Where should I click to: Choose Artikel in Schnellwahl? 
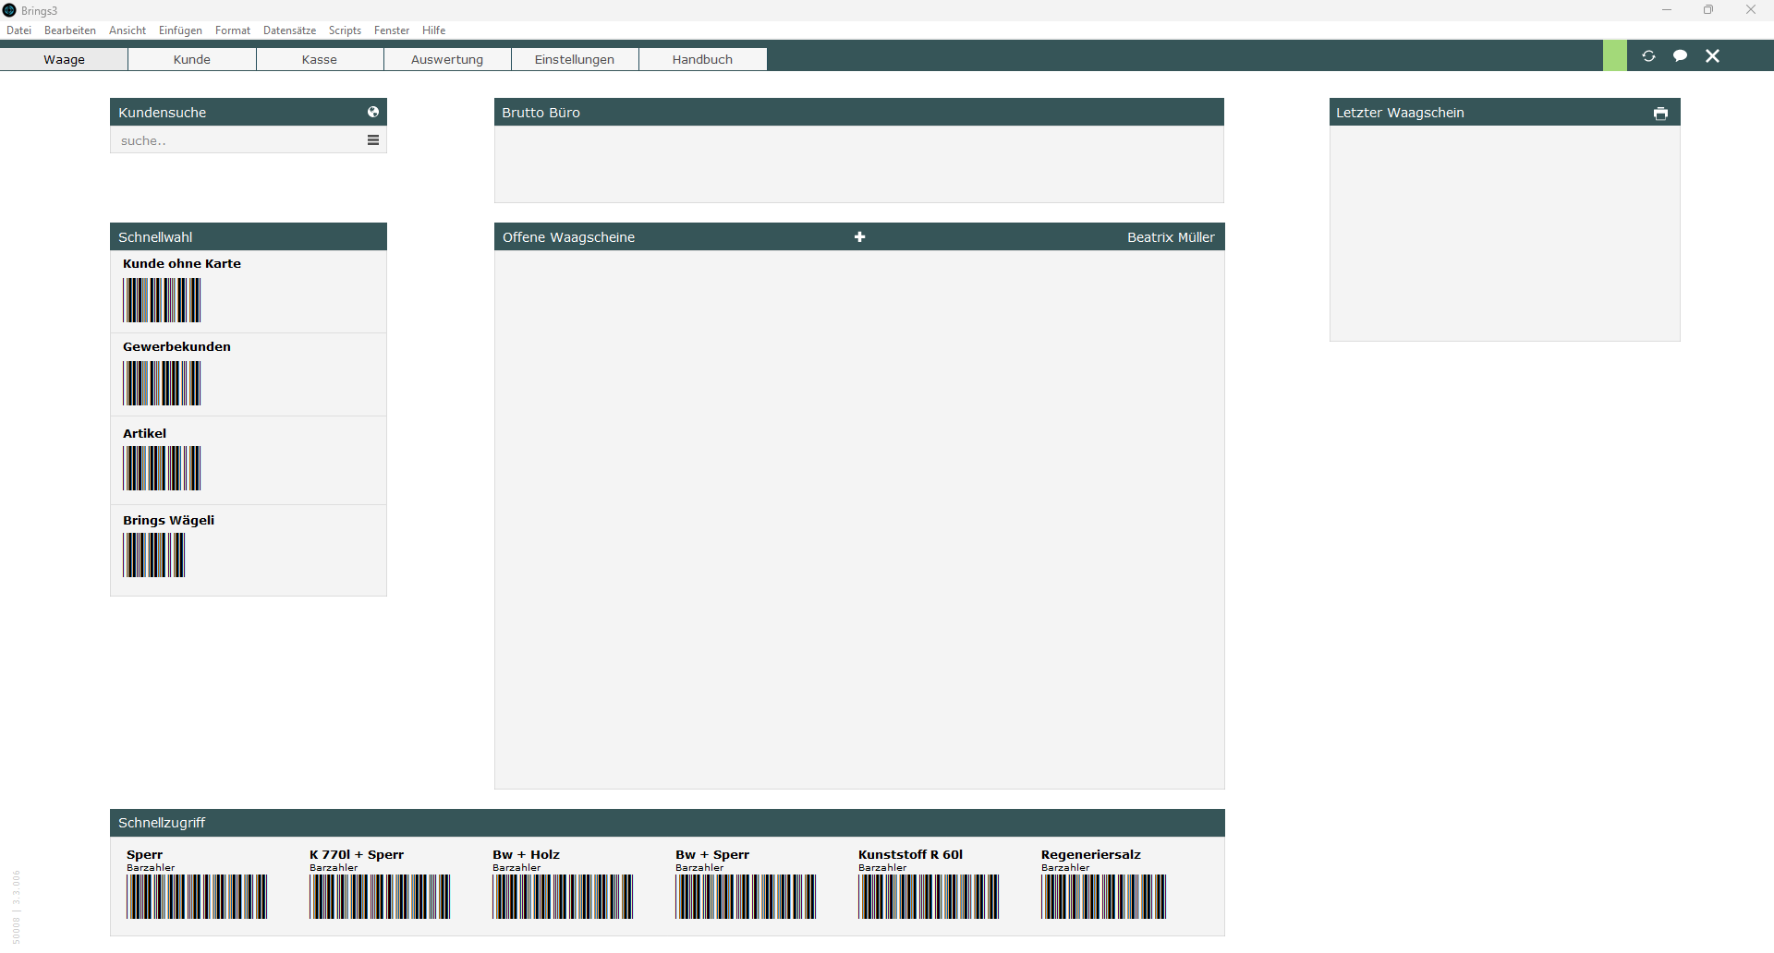point(162,467)
